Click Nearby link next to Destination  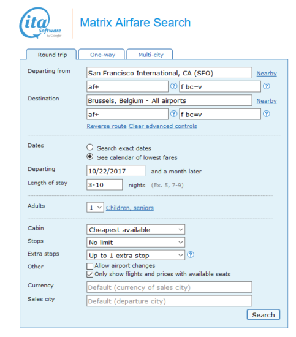tap(267, 101)
